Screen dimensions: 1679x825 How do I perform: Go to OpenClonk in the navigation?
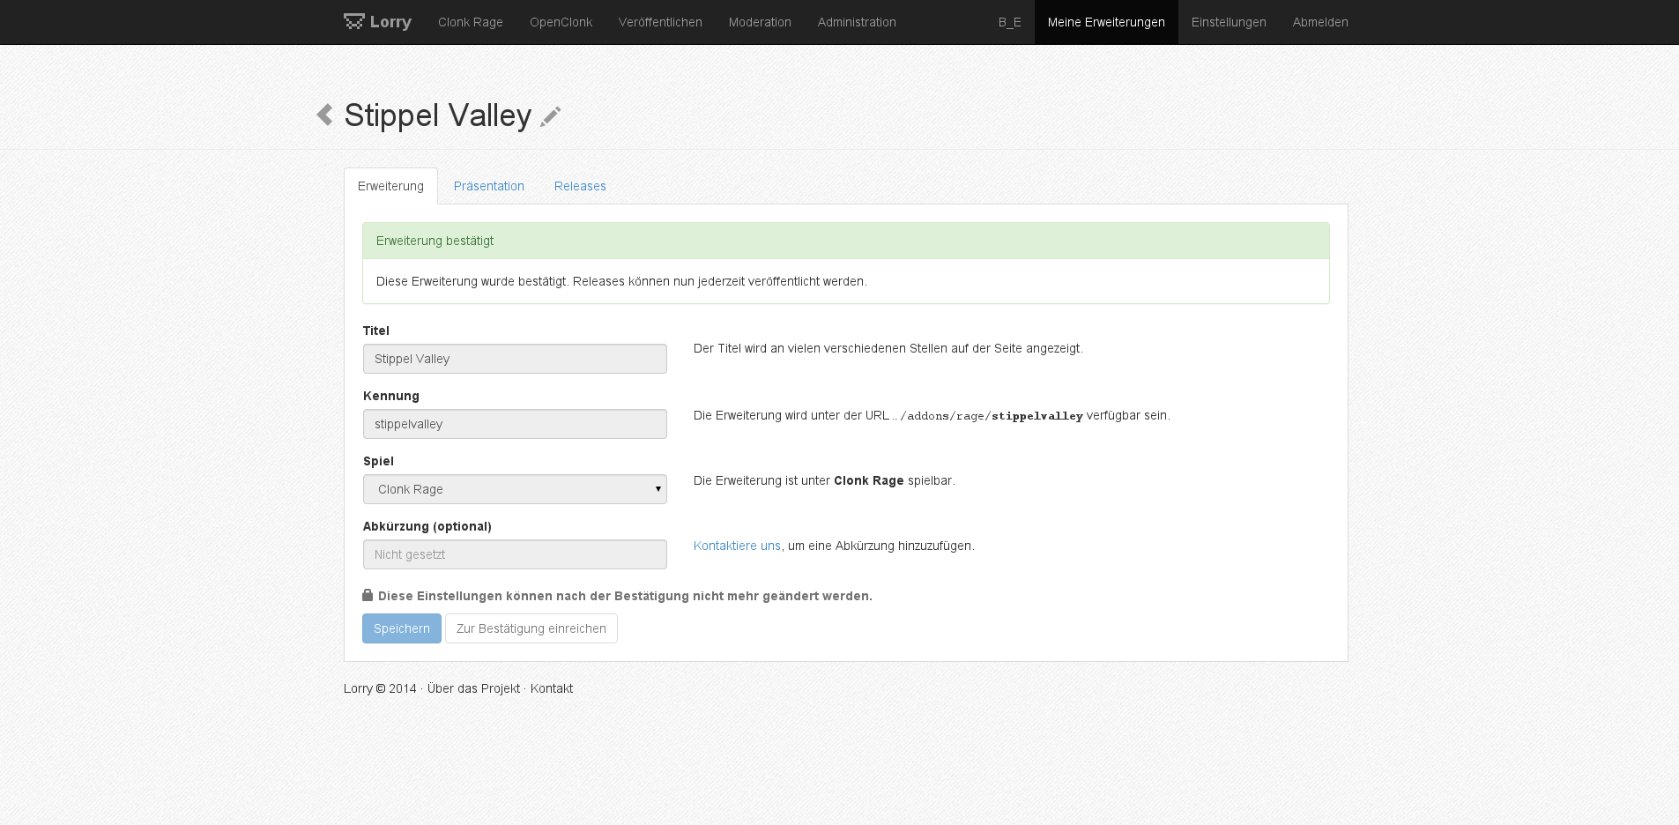click(x=561, y=22)
